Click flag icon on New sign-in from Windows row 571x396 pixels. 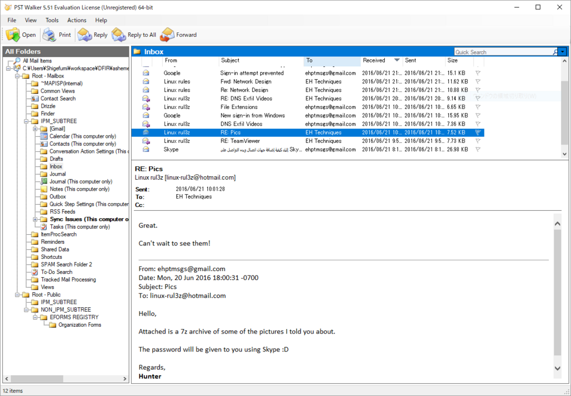click(478, 115)
